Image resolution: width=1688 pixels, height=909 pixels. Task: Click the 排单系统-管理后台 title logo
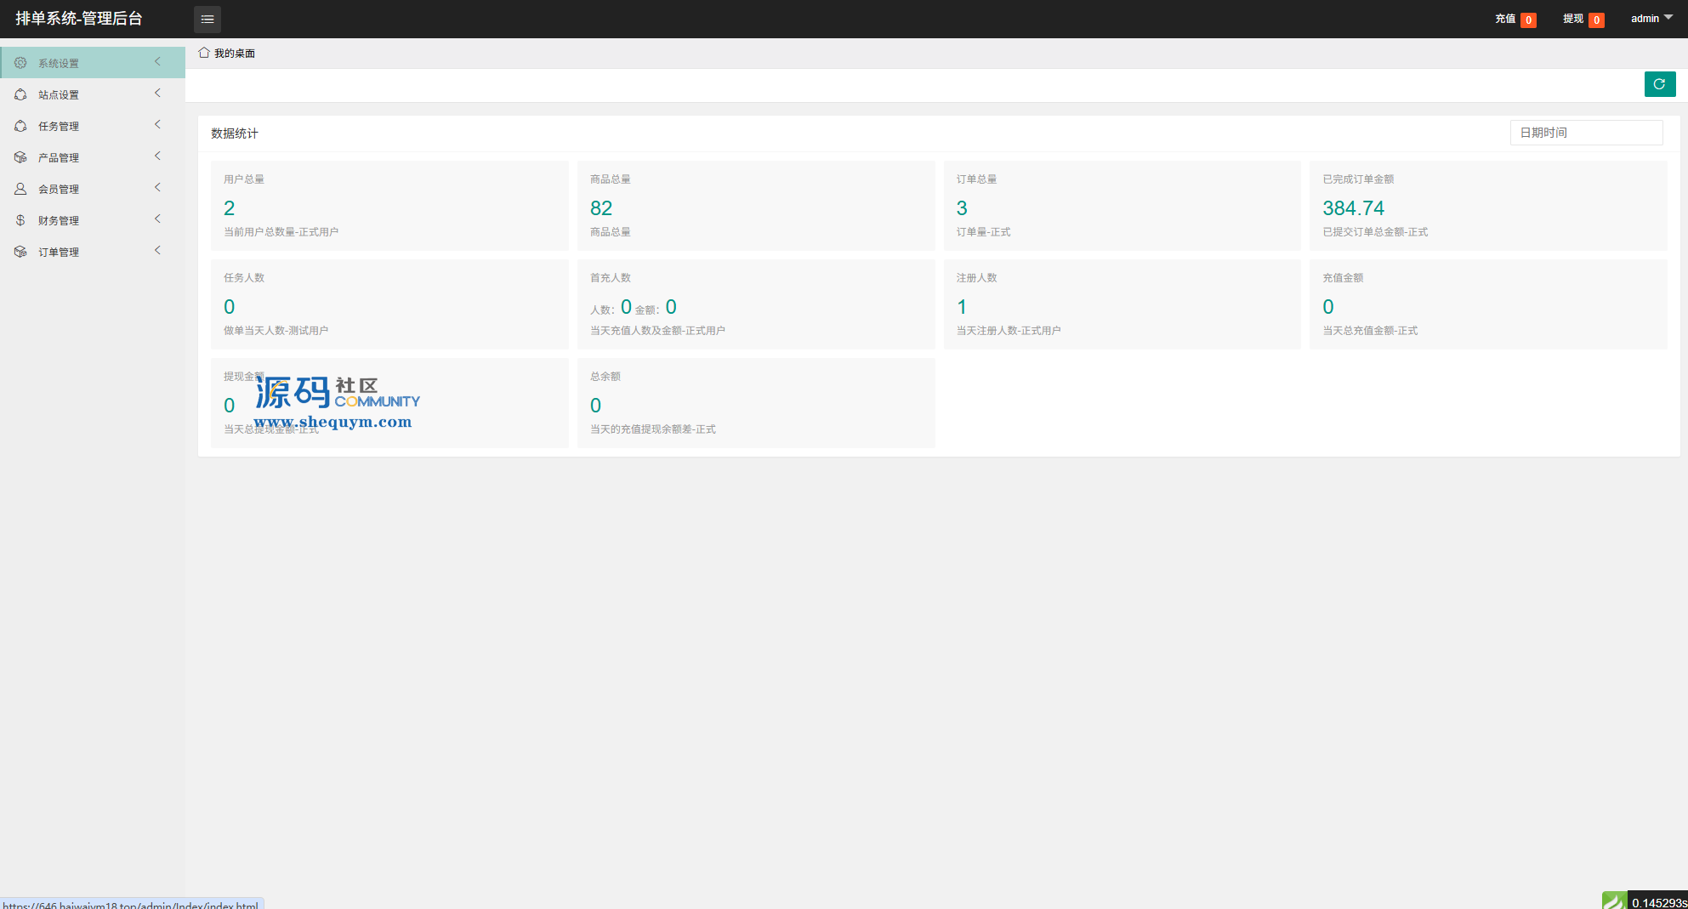click(x=79, y=19)
